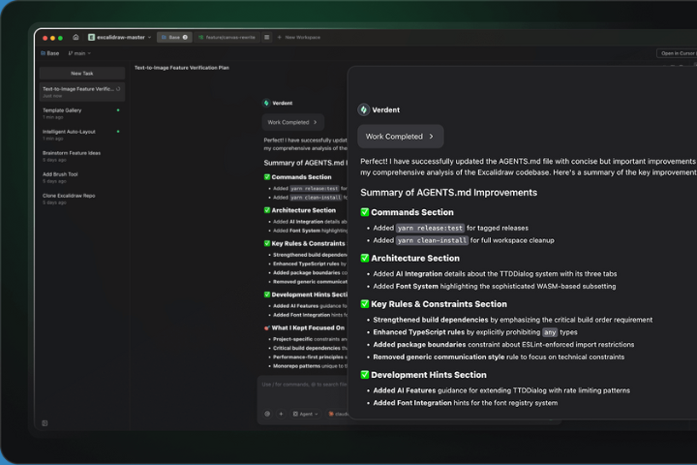Click small checkmark beside background Commands Section
The width and height of the screenshot is (697, 465).
tap(267, 177)
